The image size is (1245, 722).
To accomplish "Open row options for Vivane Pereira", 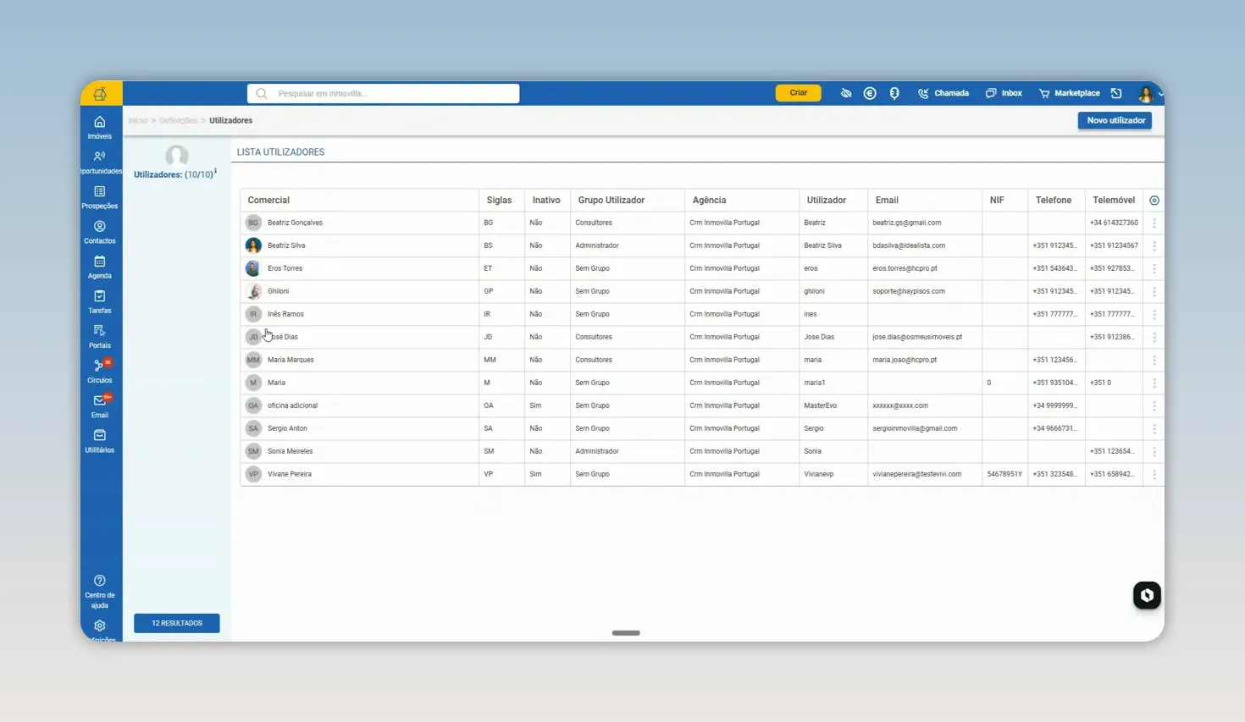I will click(1154, 475).
